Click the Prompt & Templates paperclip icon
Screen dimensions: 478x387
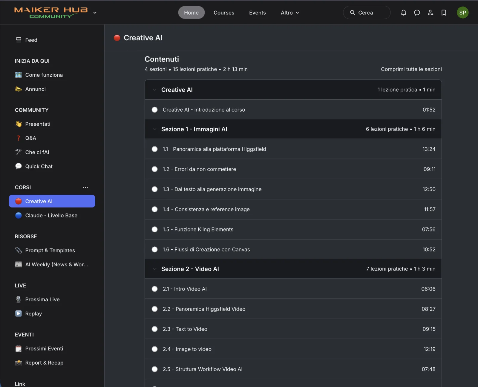pos(19,250)
